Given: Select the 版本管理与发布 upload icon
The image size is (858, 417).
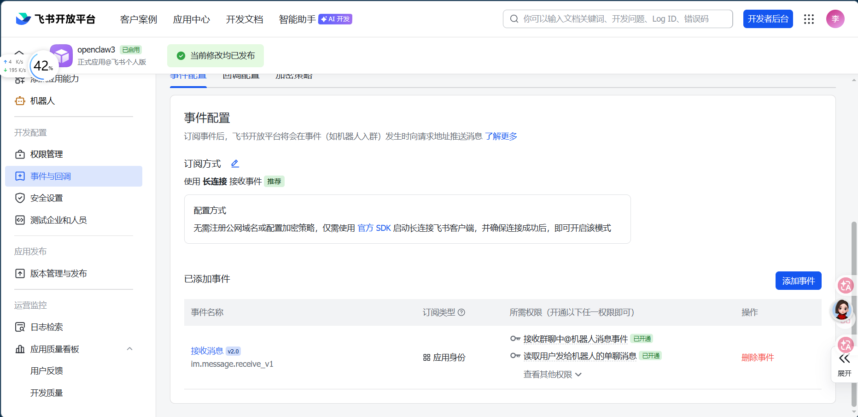Looking at the screenshot, I should pyautogui.click(x=20, y=273).
